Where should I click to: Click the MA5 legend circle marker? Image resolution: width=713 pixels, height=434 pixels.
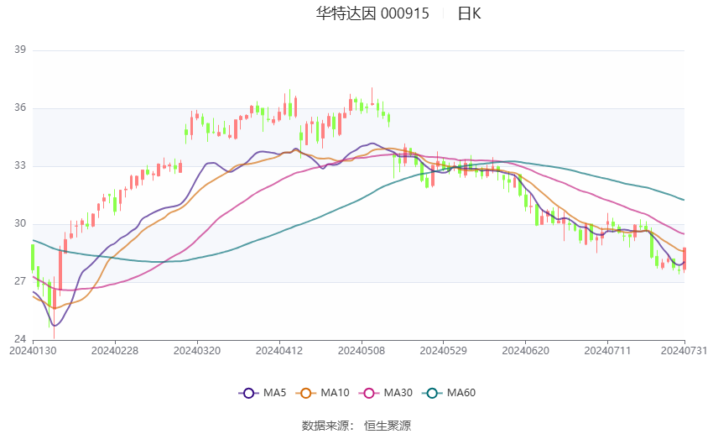[x=247, y=392]
